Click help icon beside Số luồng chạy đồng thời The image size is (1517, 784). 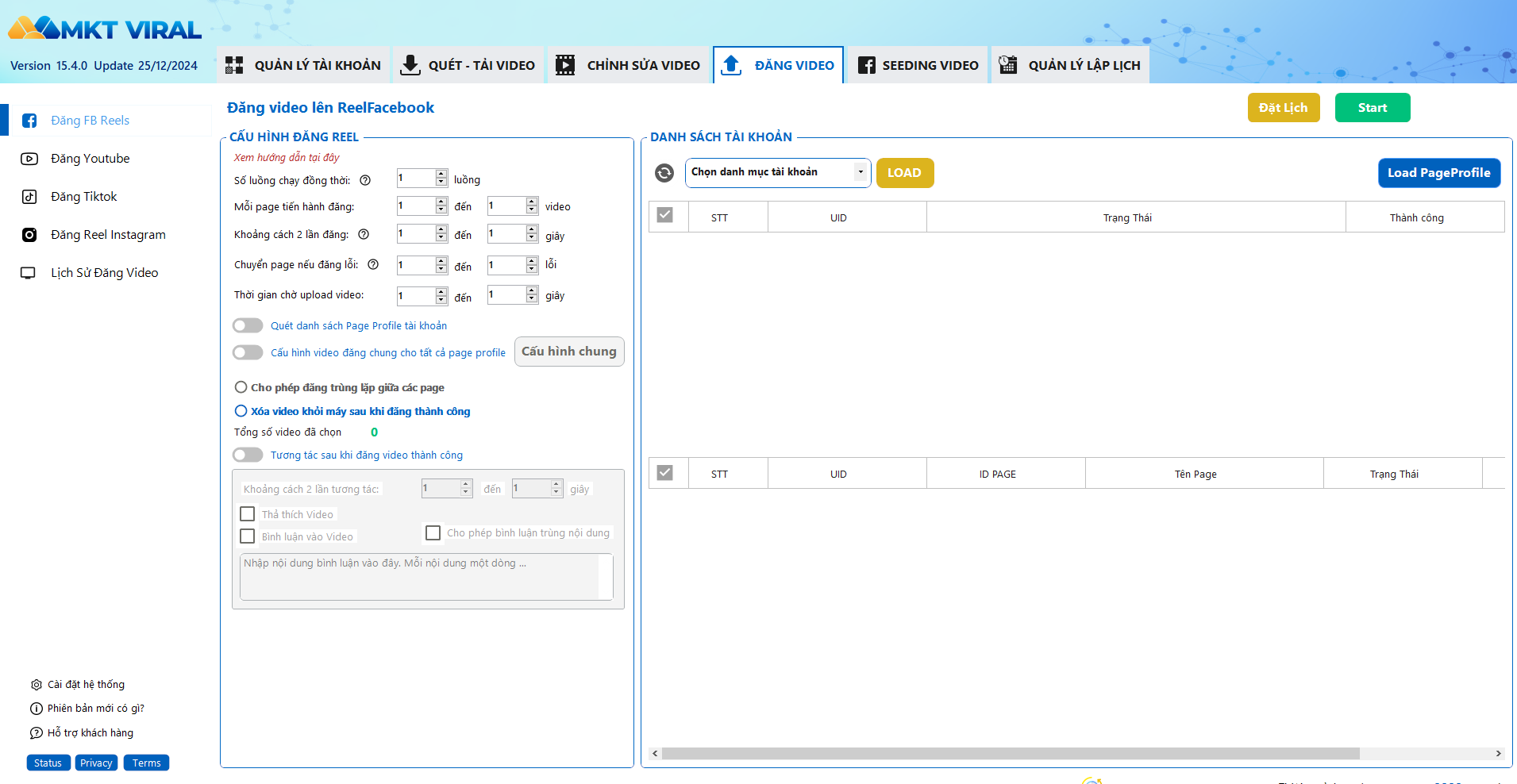coord(365,180)
